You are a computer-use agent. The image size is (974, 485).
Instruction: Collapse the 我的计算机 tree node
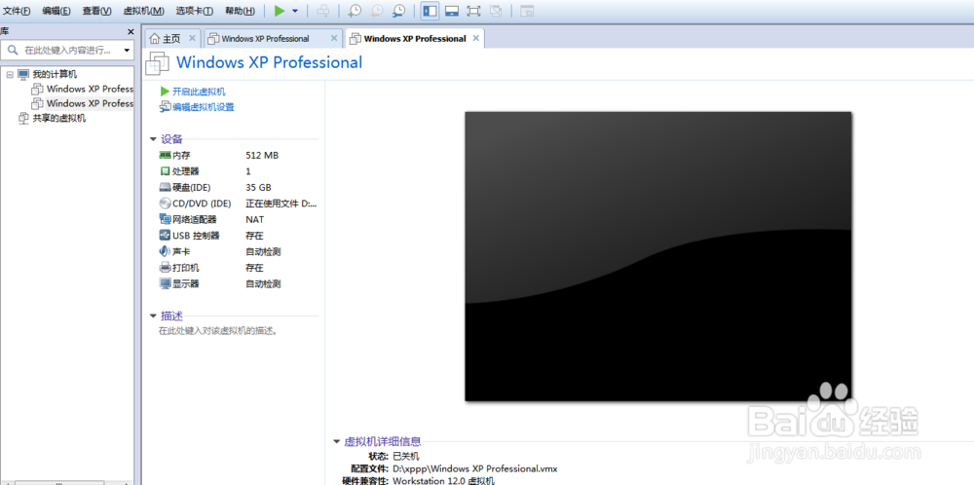click(10, 75)
